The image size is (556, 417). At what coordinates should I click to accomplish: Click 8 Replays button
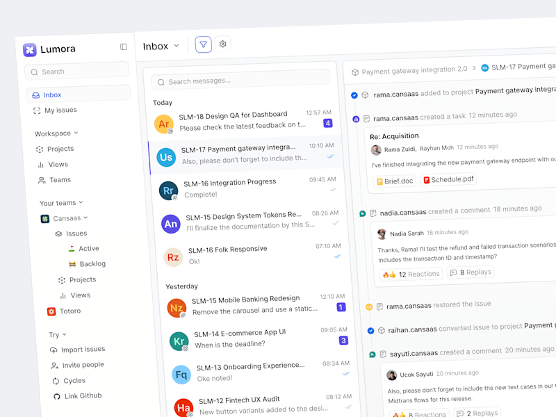click(x=471, y=272)
